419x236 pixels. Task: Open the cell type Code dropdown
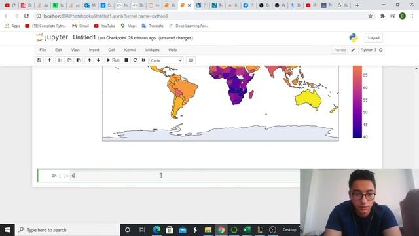tap(166, 60)
